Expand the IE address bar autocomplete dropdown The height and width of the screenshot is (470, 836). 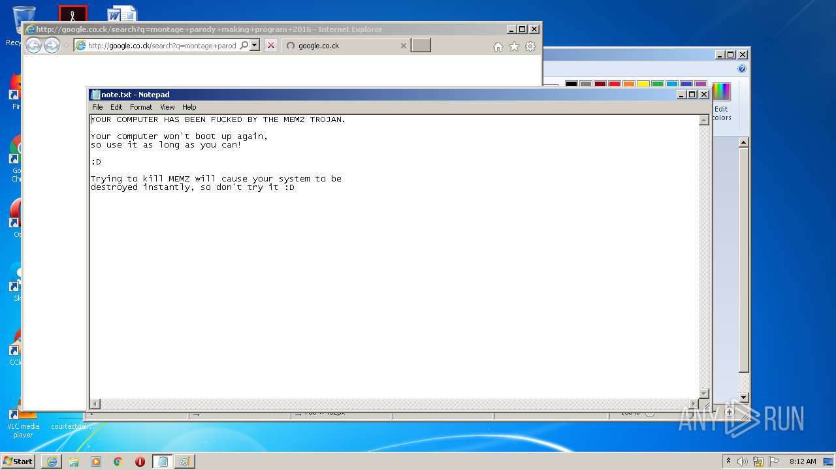tap(255, 46)
